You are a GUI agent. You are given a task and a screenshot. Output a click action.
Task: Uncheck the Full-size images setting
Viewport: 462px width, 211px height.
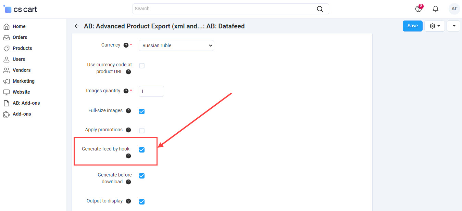pyautogui.click(x=142, y=111)
